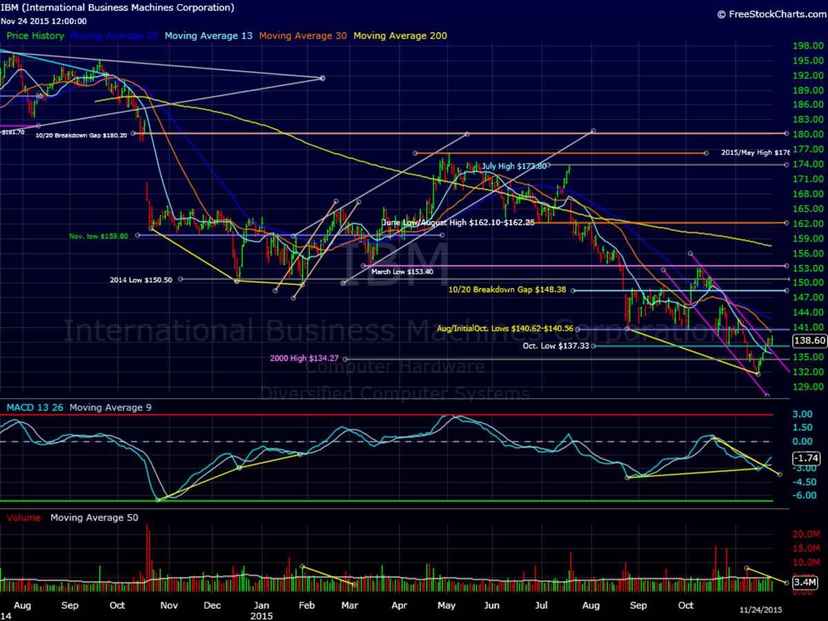This screenshot has width=828, height=621.
Task: Open the FreeStockCharts.com copyright link
Action: 771,14
